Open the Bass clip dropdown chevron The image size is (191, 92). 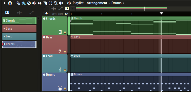72,37
